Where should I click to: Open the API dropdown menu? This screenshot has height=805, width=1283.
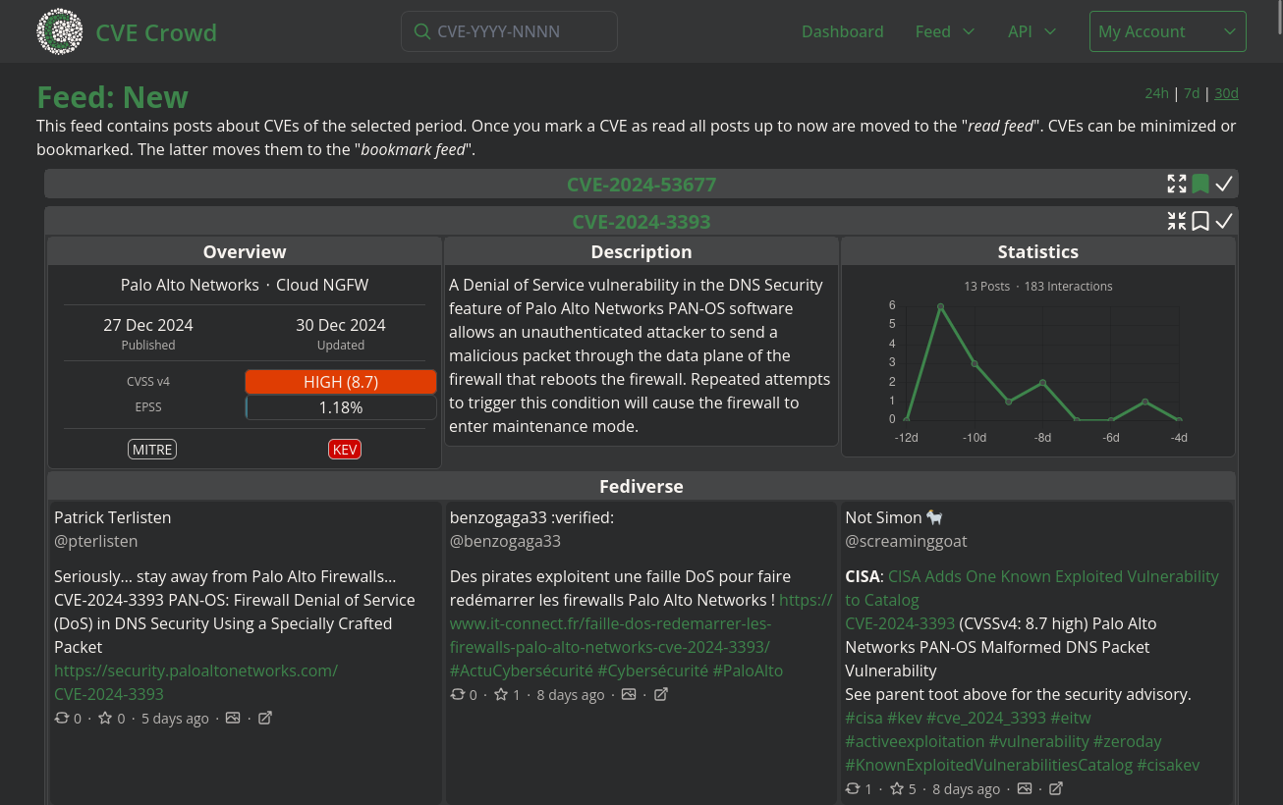(1032, 31)
